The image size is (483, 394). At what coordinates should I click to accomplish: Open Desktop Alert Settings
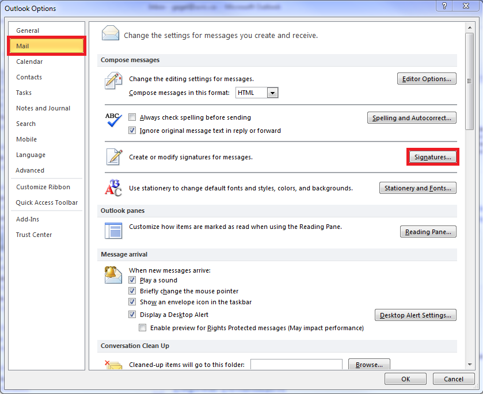click(416, 315)
